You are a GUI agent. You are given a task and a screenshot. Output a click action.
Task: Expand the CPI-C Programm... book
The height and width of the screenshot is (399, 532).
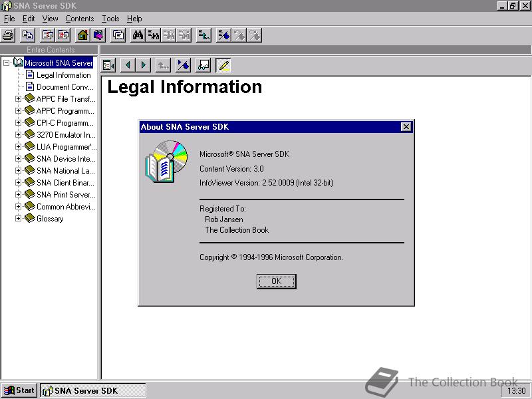[19, 122]
